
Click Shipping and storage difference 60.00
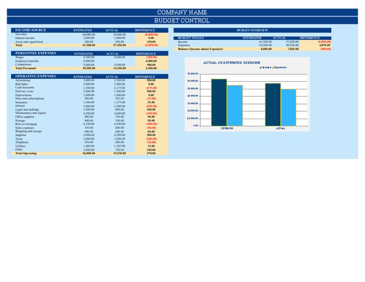(151, 132)
